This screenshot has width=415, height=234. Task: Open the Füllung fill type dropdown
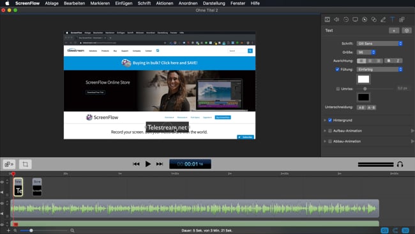[379, 69]
